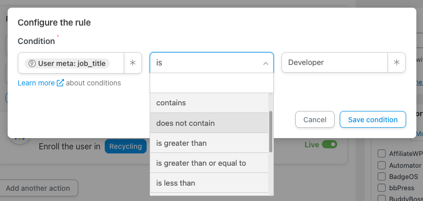Click the asterisk token button beside job_title
Screen dimensions: 423x201
pos(133,63)
